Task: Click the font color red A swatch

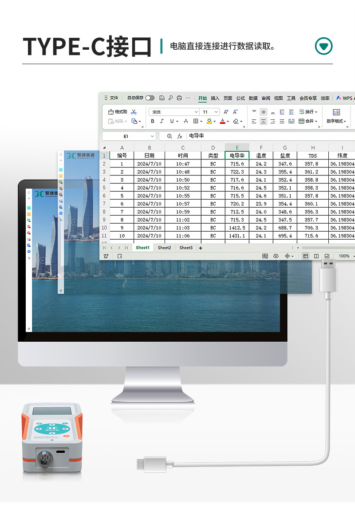Action: (x=222, y=121)
